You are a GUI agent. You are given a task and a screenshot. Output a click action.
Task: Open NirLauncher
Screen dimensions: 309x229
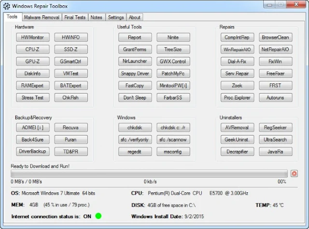[135, 61]
